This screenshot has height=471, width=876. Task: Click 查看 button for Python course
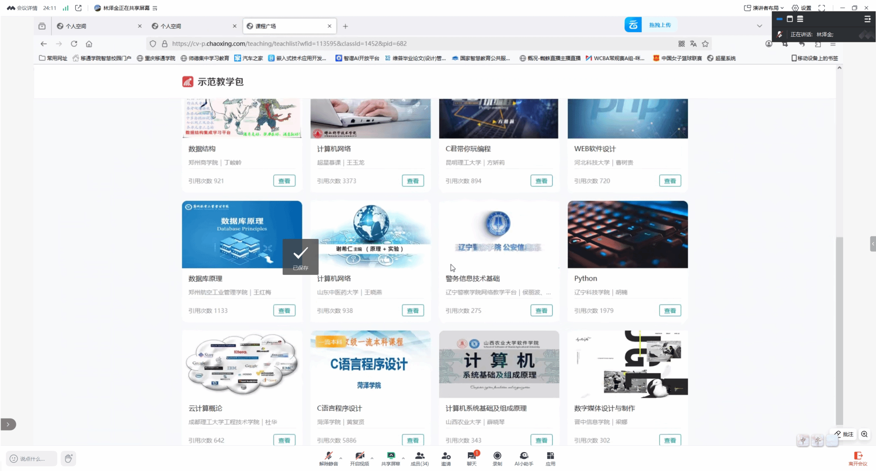(x=670, y=311)
